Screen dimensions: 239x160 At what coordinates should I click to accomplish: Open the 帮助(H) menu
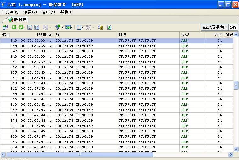(66, 12)
